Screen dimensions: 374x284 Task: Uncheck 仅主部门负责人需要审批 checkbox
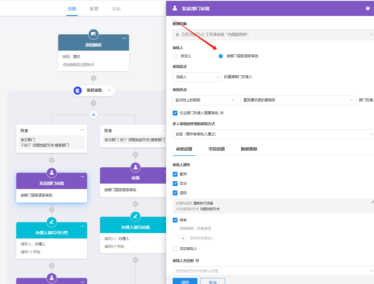[x=175, y=113]
